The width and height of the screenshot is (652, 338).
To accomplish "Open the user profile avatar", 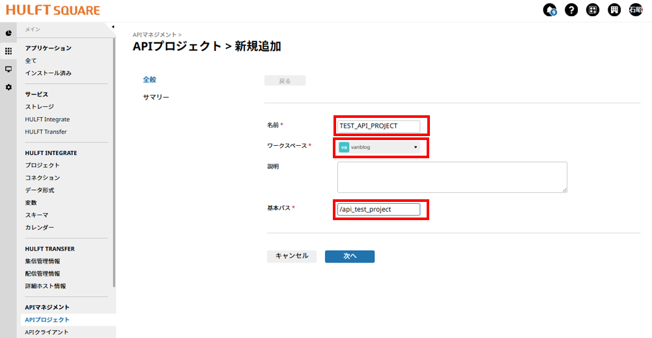I will [635, 10].
